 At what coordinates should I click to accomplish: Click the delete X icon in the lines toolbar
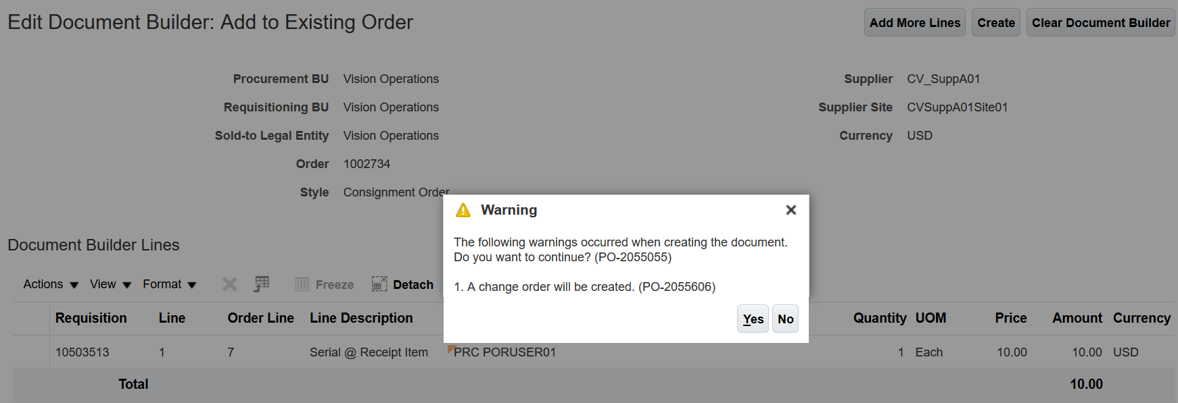coord(230,284)
